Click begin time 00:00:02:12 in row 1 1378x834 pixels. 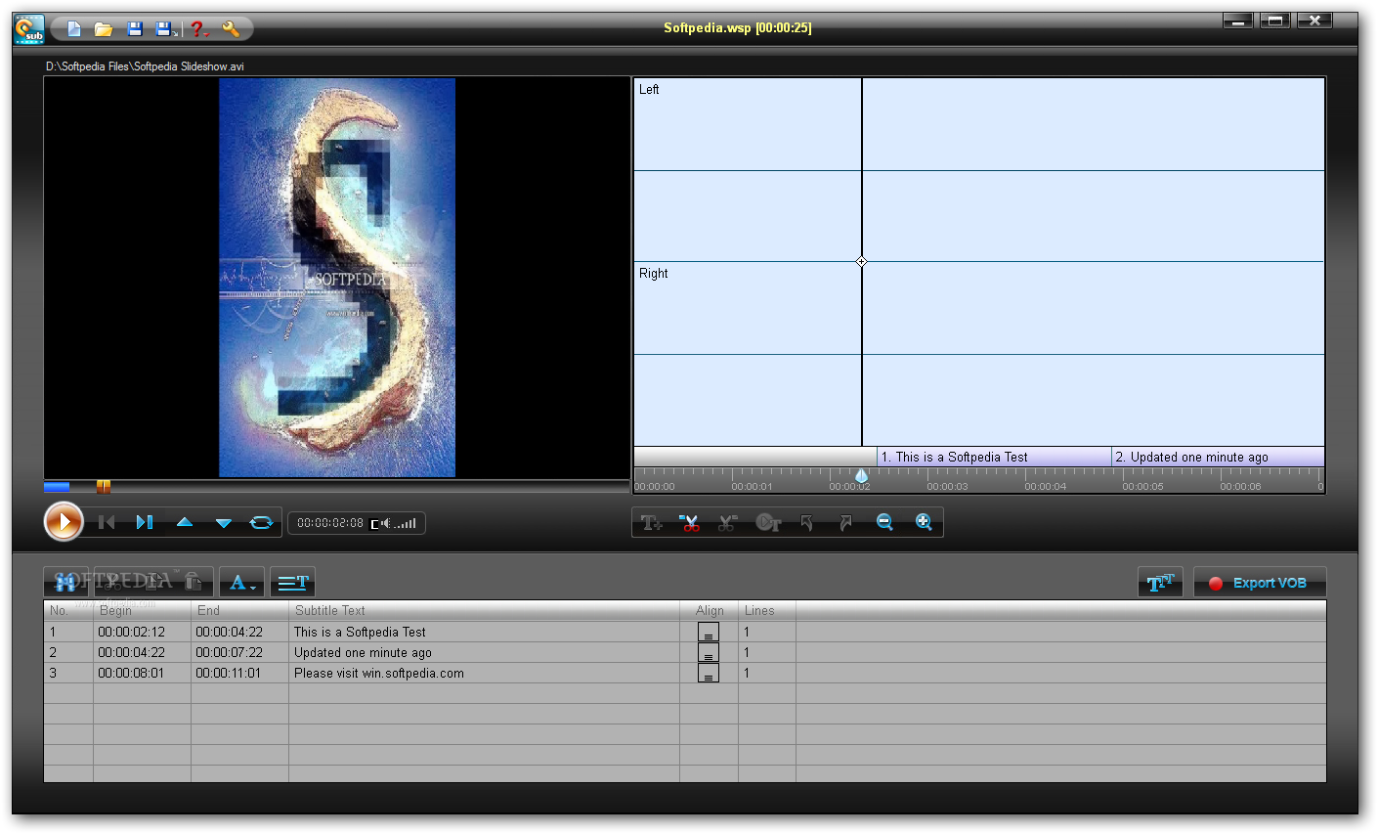[x=131, y=633]
